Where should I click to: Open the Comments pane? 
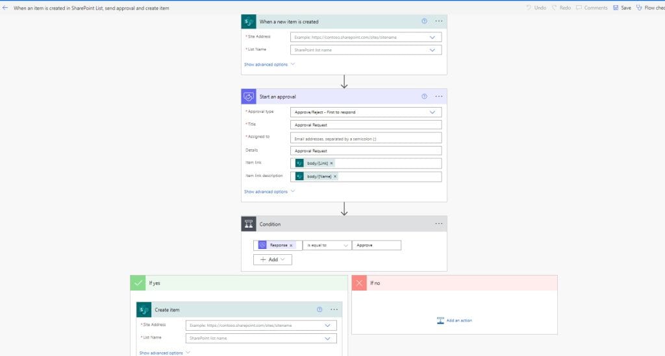pos(592,8)
